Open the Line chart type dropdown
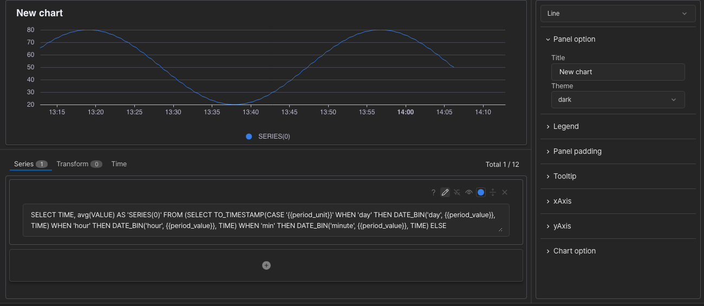The image size is (704, 306). (618, 14)
